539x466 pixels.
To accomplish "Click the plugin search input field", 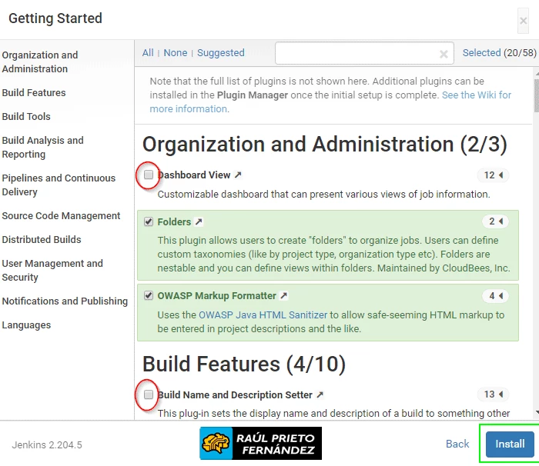I will coord(356,54).
